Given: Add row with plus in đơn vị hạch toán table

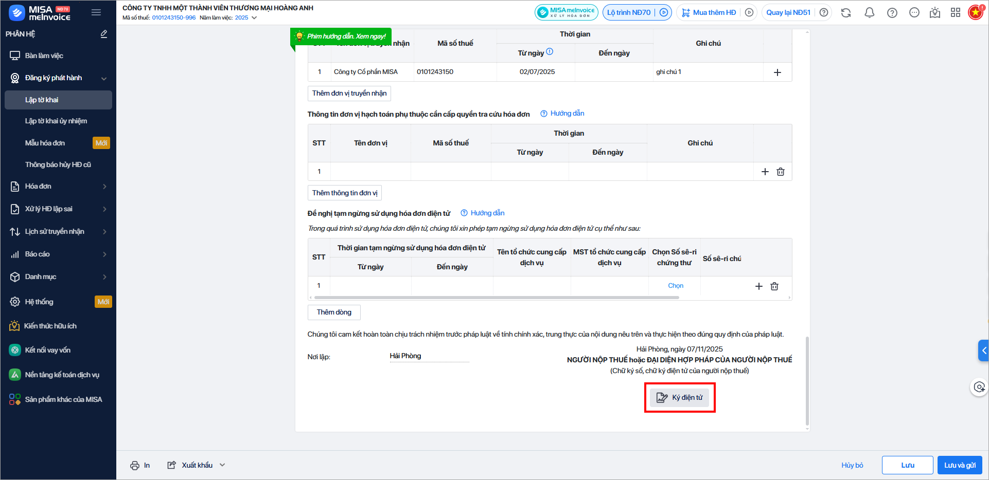Looking at the screenshot, I should [x=765, y=172].
